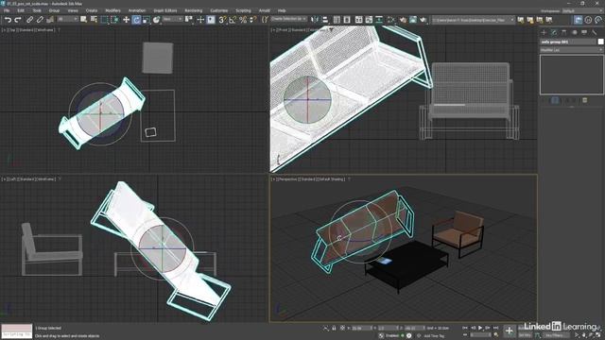The height and width of the screenshot is (340, 605).
Task: Pick the Select Object tool
Action: tap(84, 20)
